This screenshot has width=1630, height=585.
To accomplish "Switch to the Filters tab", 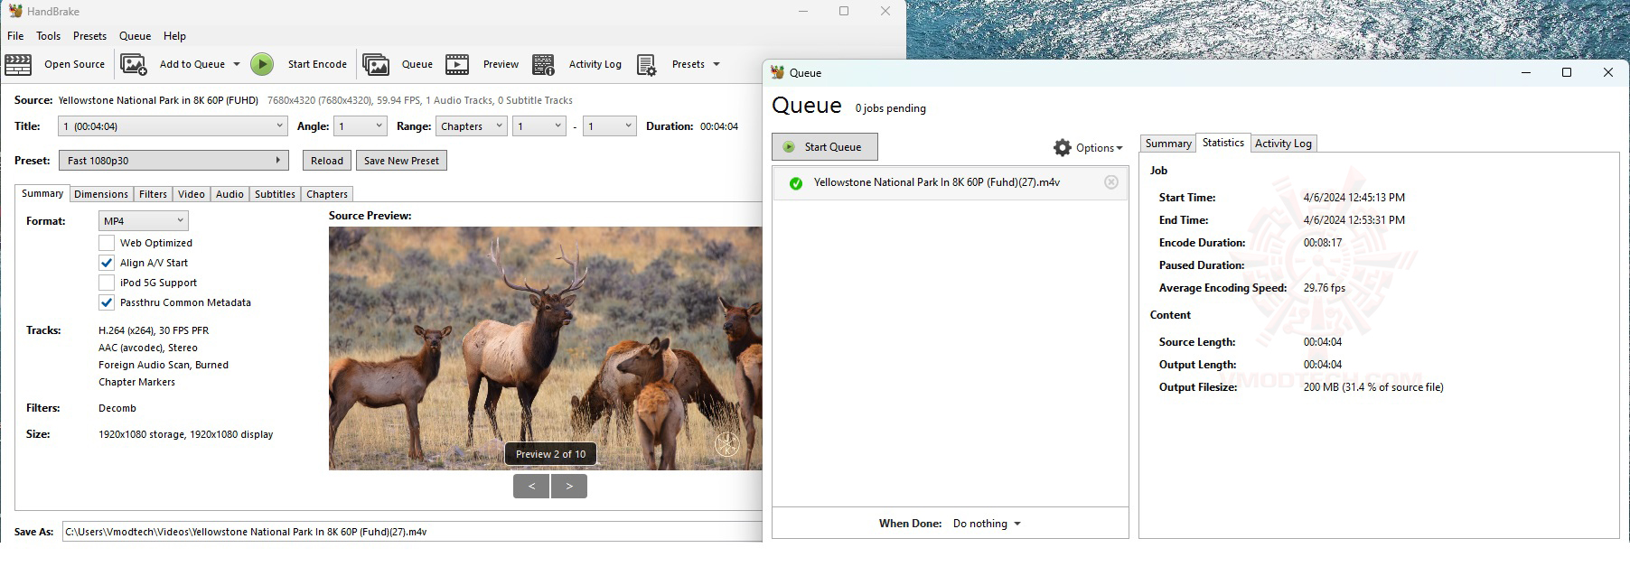I will click(153, 194).
